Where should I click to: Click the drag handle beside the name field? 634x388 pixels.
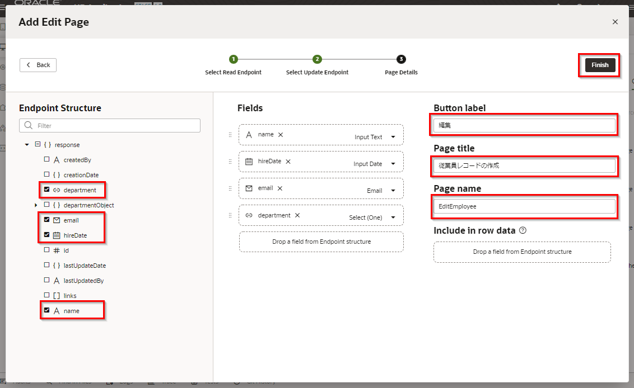click(x=230, y=135)
